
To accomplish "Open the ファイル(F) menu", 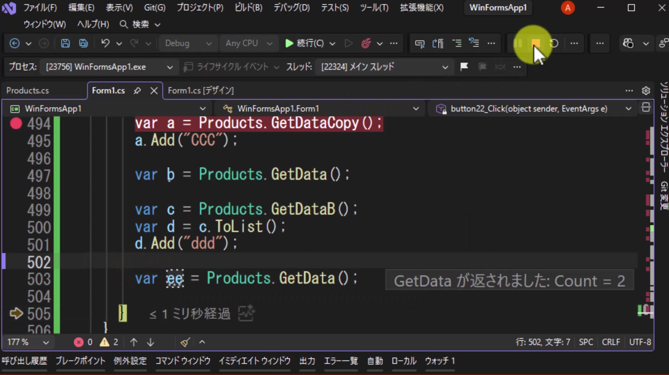I will coord(40,8).
